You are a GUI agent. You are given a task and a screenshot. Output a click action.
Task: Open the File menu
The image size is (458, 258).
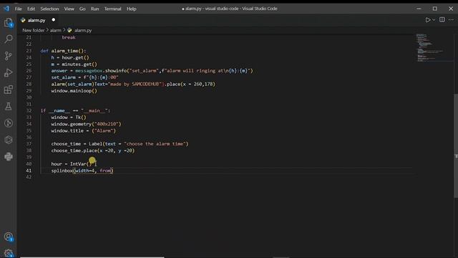click(x=19, y=9)
